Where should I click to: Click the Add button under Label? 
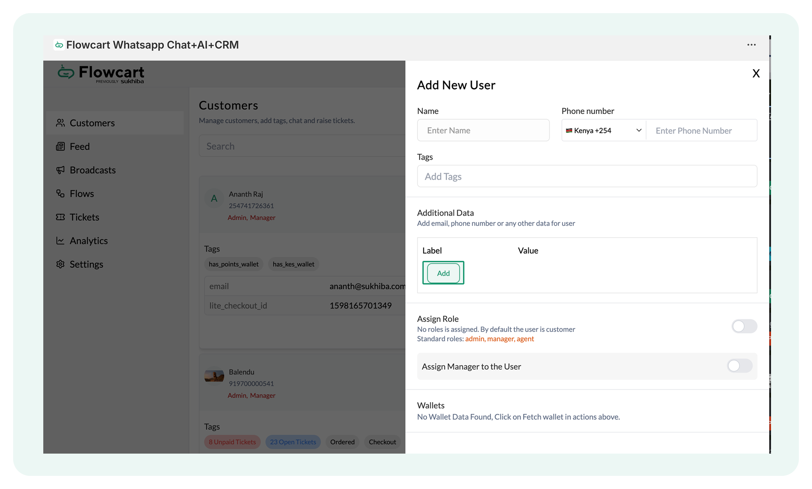[x=443, y=273]
